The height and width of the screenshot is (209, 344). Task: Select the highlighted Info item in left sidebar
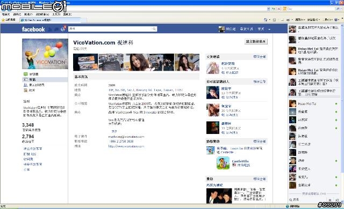tap(45, 79)
